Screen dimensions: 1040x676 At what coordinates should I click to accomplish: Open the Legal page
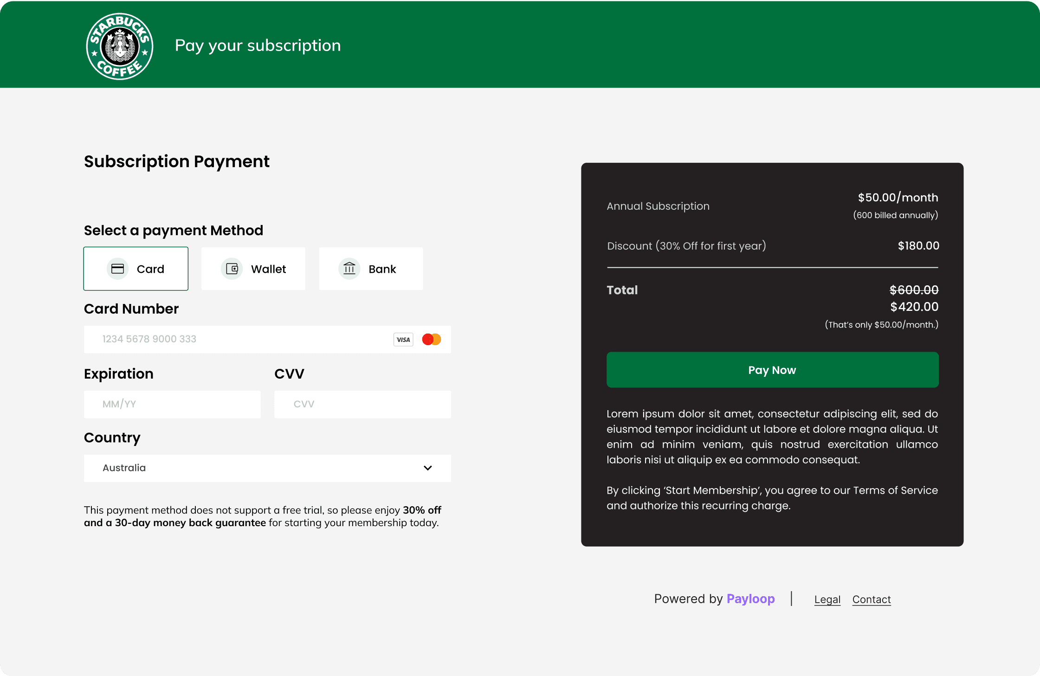click(827, 599)
